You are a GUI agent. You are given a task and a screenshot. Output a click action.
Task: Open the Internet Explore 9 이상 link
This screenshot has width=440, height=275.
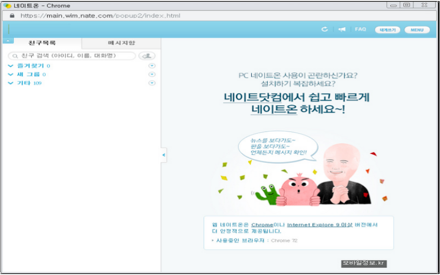(320, 225)
